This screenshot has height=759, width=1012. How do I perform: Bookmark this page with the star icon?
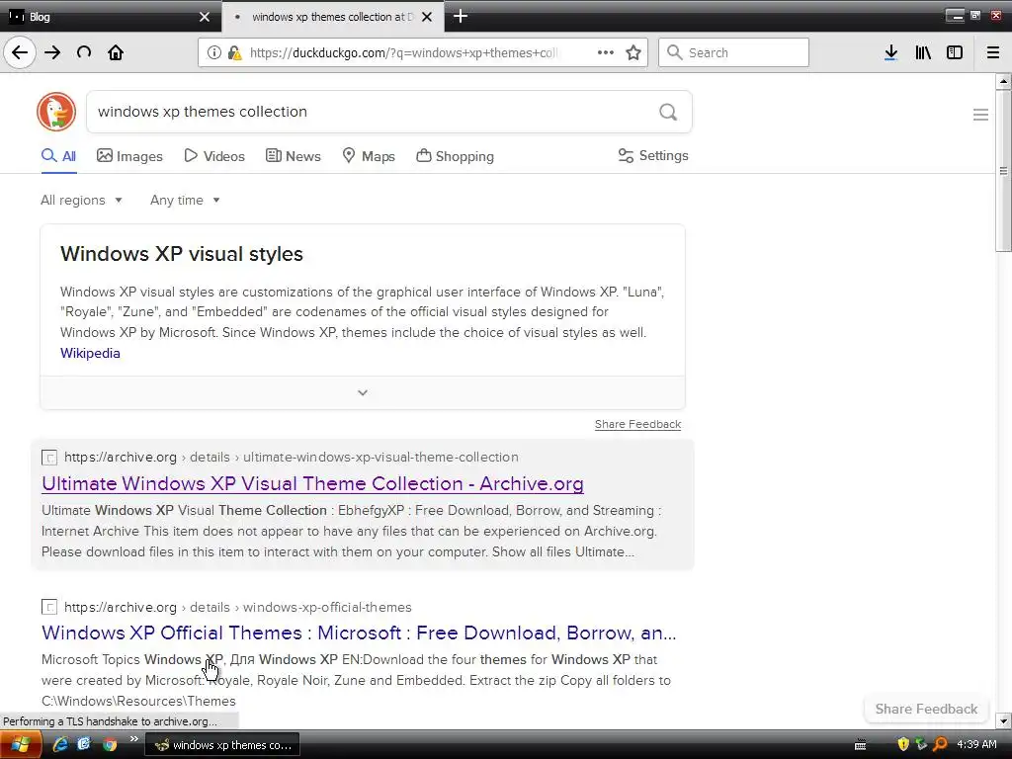click(633, 53)
